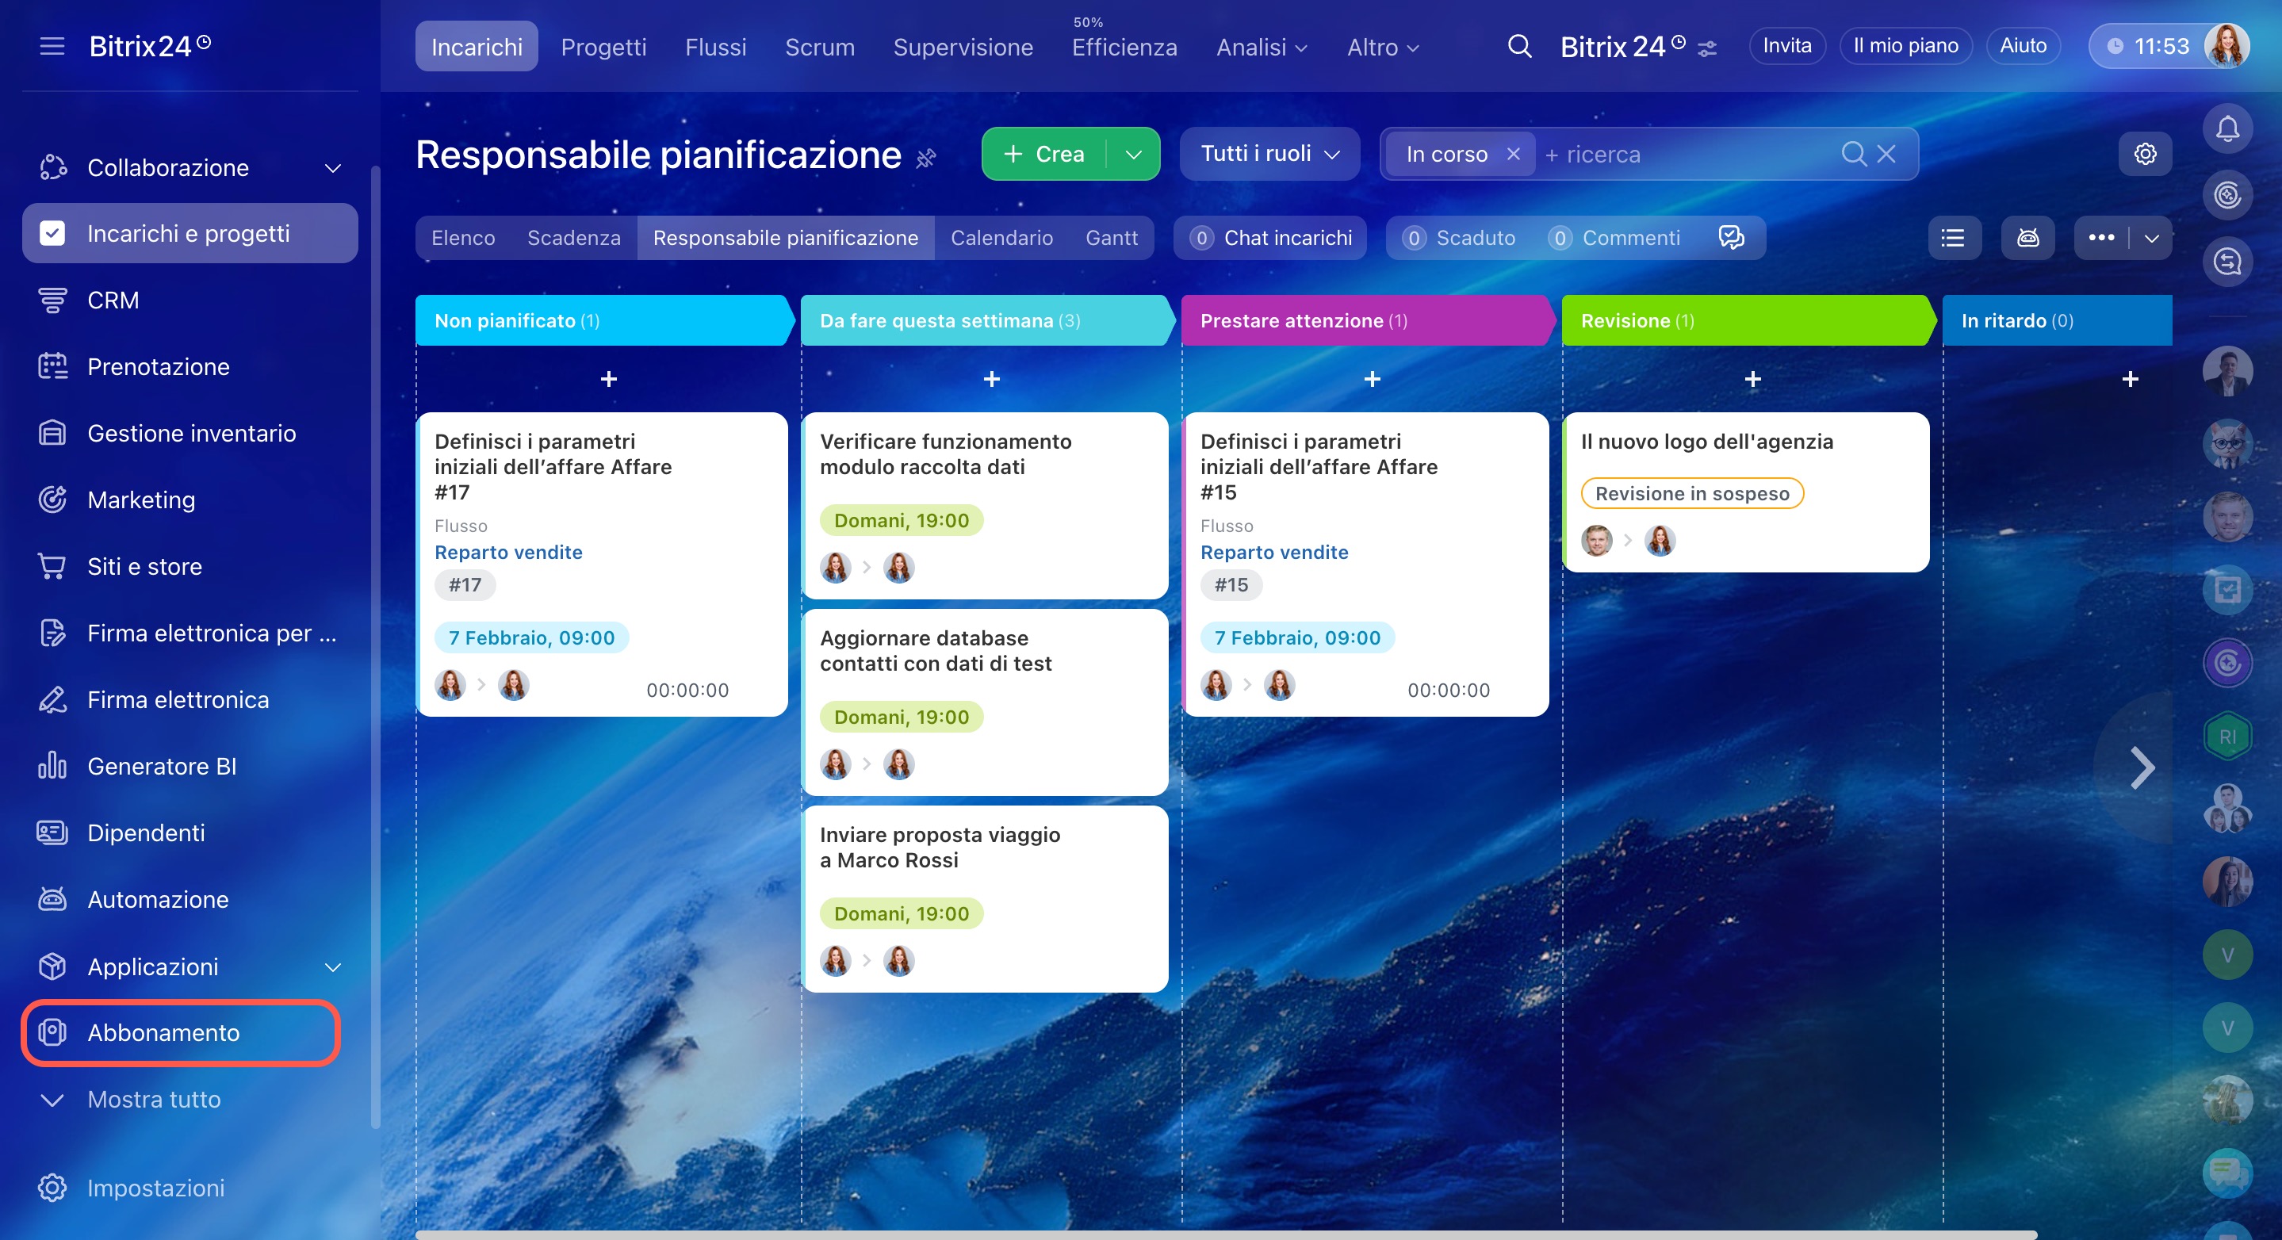
Task: Click the search magnifier in top bar
Action: [1519, 46]
